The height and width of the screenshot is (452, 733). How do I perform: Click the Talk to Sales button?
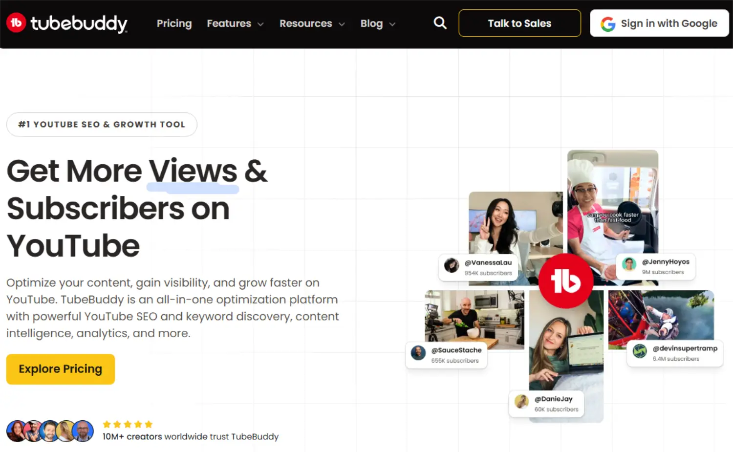[x=519, y=23]
